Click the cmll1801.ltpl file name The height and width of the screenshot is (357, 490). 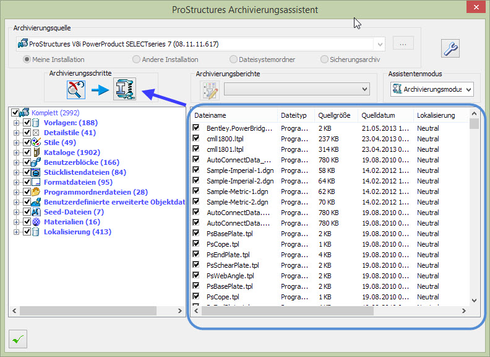coord(225,149)
